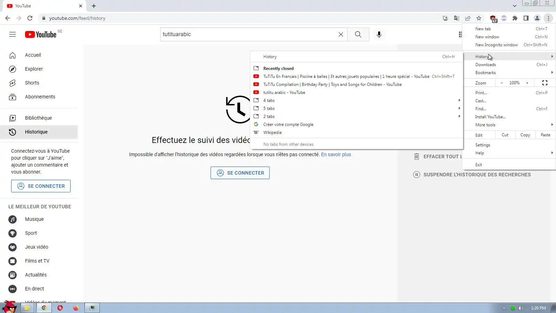The width and height of the screenshot is (556, 313).
Task: Open Downloads from Chrome menu
Action: (509, 65)
